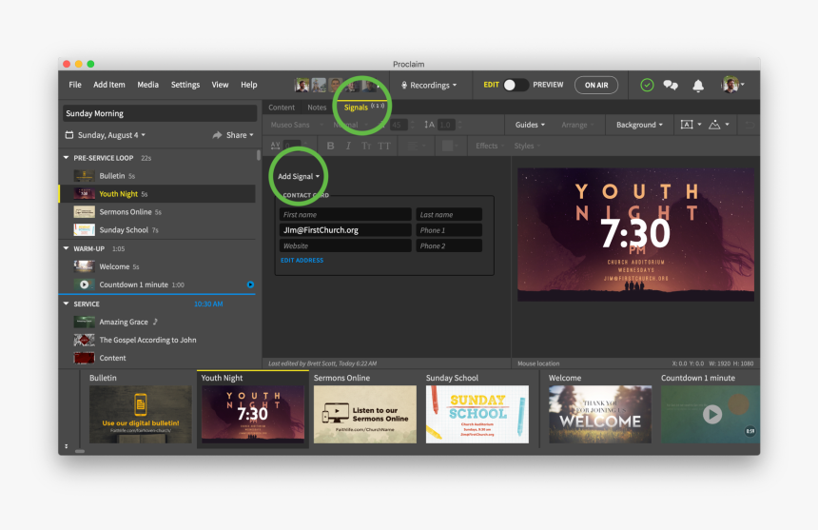The width and height of the screenshot is (818, 530).
Task: Toggle the Edit/Preview switch
Action: pos(516,85)
